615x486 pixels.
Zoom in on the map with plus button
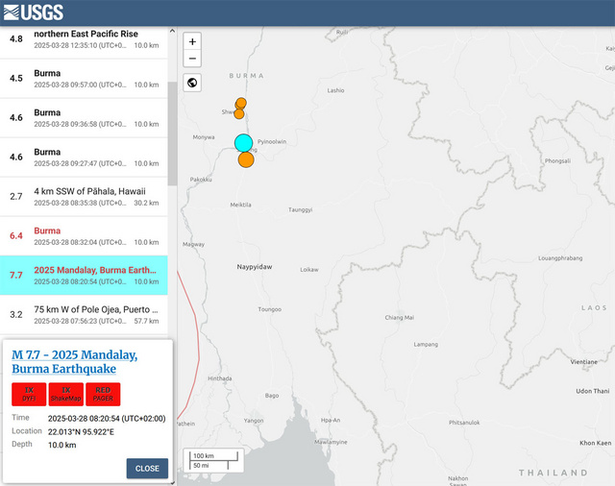[x=192, y=41]
